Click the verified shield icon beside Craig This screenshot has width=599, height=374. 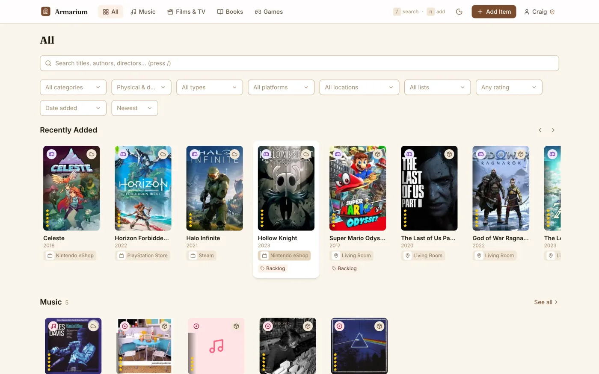552,12
